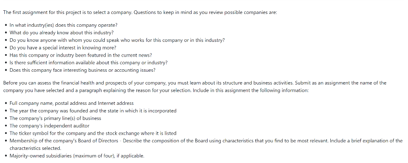Click the bullet about year founded and state incorporated

coord(93,111)
